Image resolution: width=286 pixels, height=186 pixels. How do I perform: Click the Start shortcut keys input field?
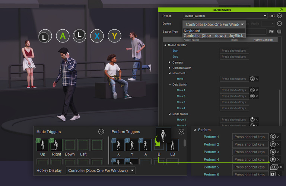235,51
